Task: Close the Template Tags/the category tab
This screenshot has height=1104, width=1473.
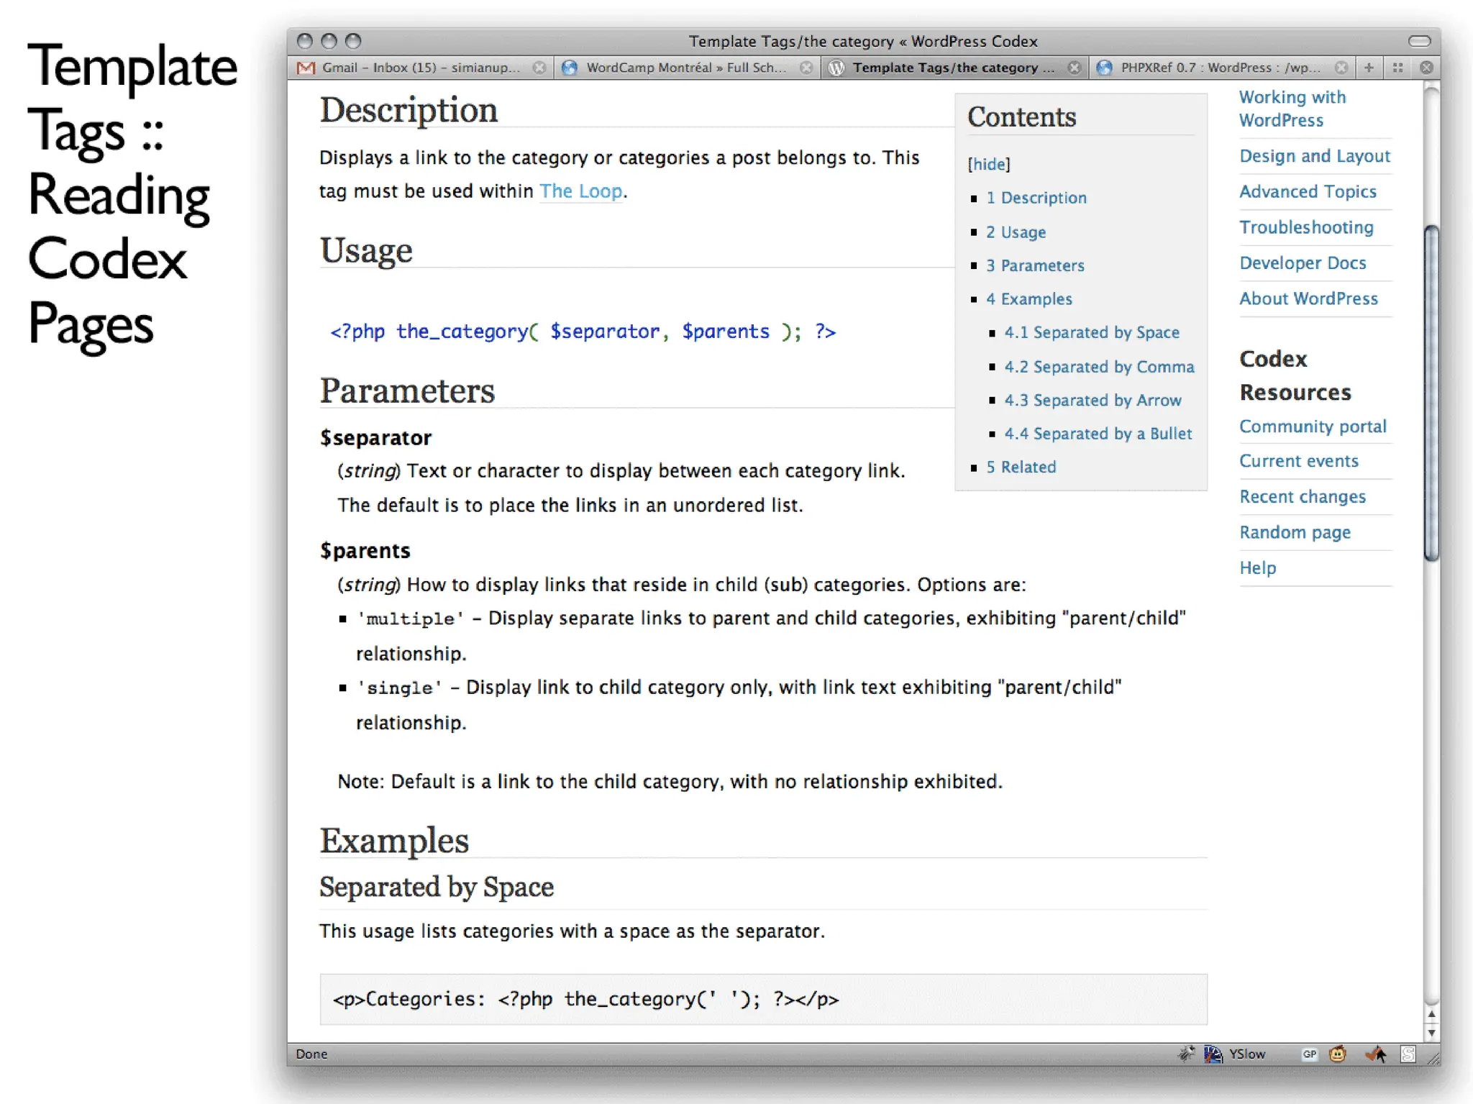Action: [1074, 68]
